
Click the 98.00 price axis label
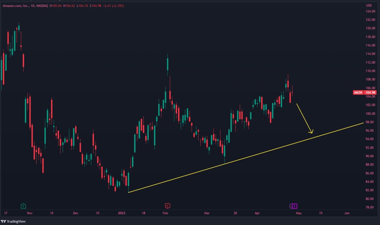point(370,122)
